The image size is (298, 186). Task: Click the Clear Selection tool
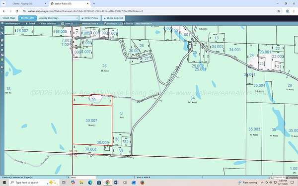47,23
